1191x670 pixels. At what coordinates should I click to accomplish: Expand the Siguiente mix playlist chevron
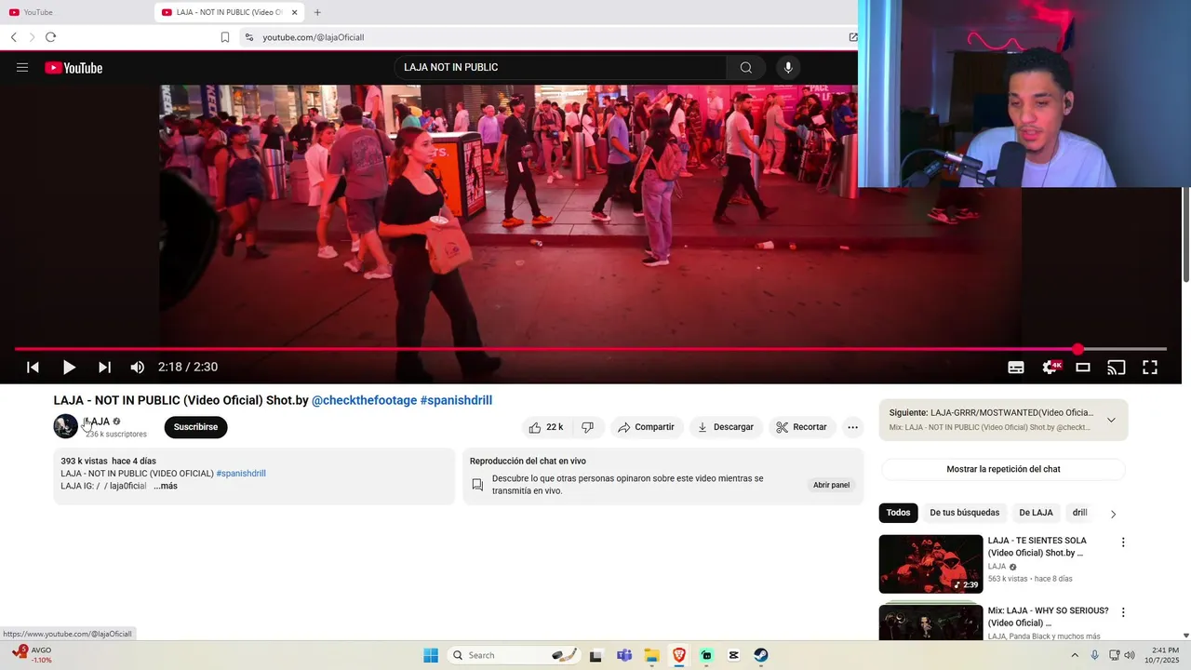click(x=1111, y=420)
